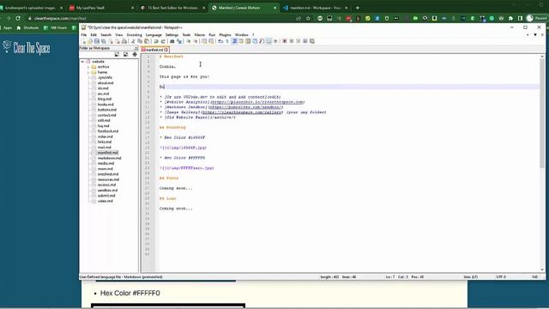Toggle Folder as Workspace toolbar button
The height and width of the screenshot is (309, 549).
tap(268, 41)
